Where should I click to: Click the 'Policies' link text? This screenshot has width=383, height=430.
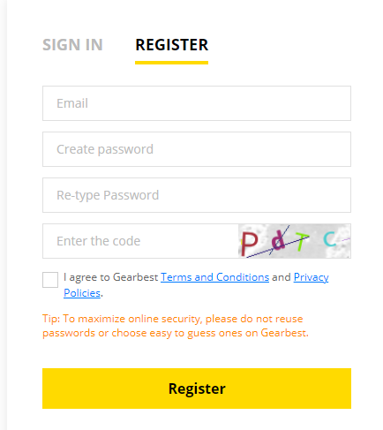tap(82, 293)
